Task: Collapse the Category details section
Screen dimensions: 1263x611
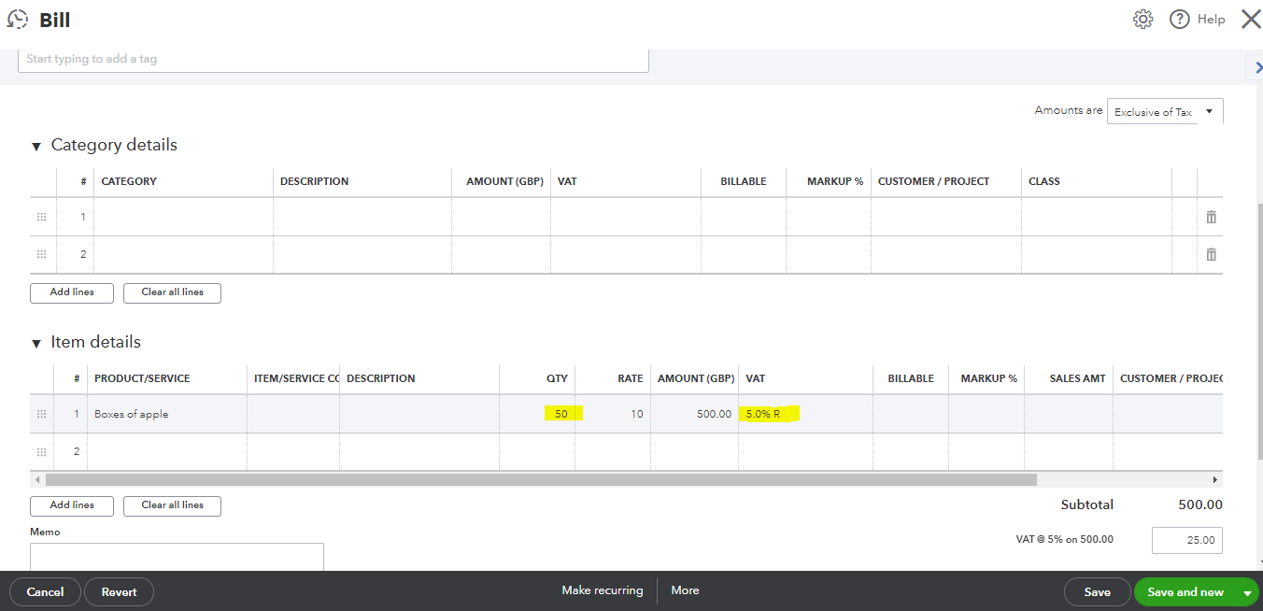Action: tap(36, 146)
